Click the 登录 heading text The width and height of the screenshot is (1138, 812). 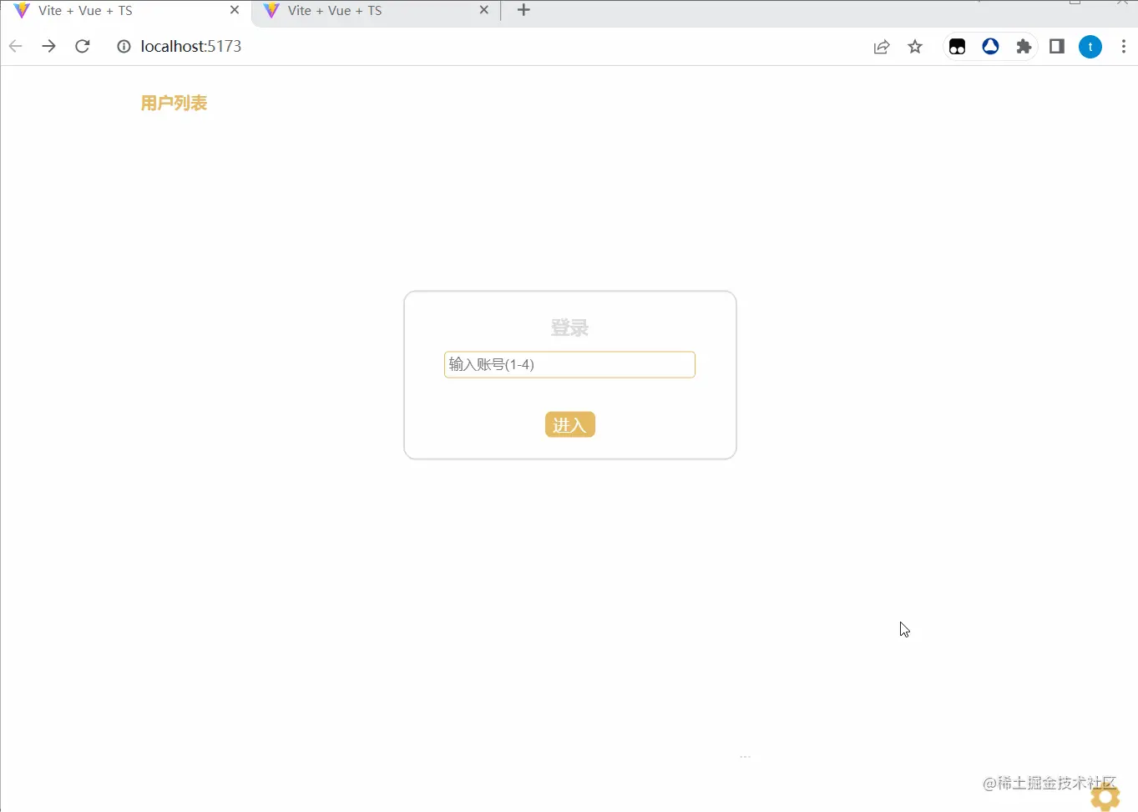click(x=569, y=327)
